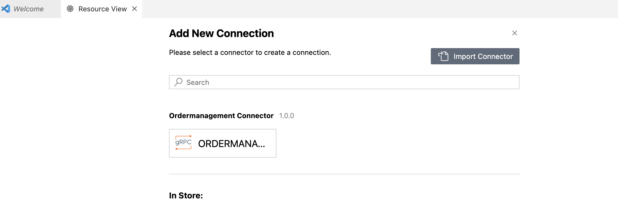Viewport: 618px width, 213px height.
Task: Click the gear icon on Resource View tab
Action: (x=70, y=9)
